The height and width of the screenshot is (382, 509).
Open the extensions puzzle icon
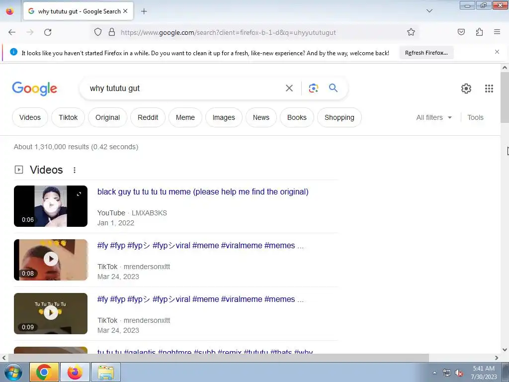coord(479,32)
